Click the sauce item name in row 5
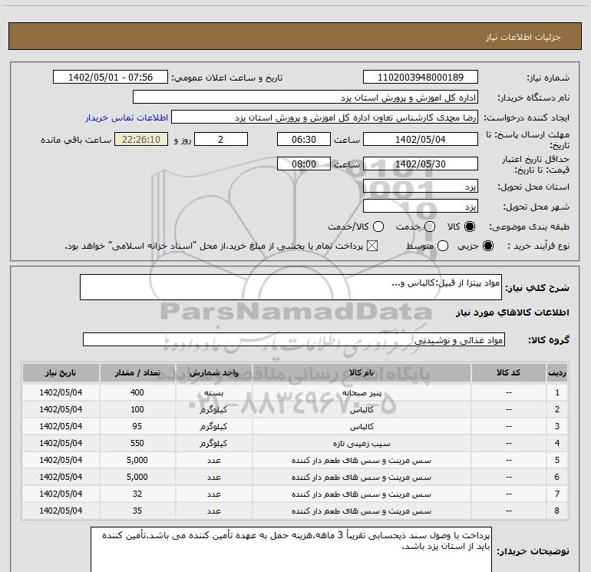Screen dimensions: 591x572 362,461
